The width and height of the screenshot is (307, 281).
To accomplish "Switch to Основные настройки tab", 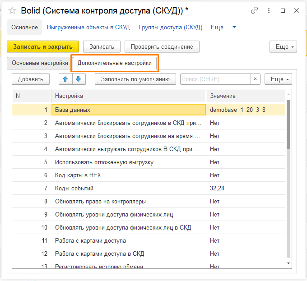I will point(40,63).
